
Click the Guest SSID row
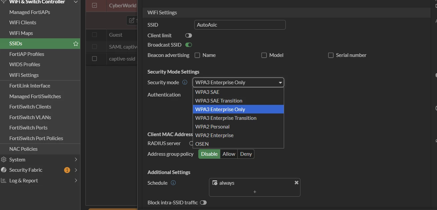(112, 35)
